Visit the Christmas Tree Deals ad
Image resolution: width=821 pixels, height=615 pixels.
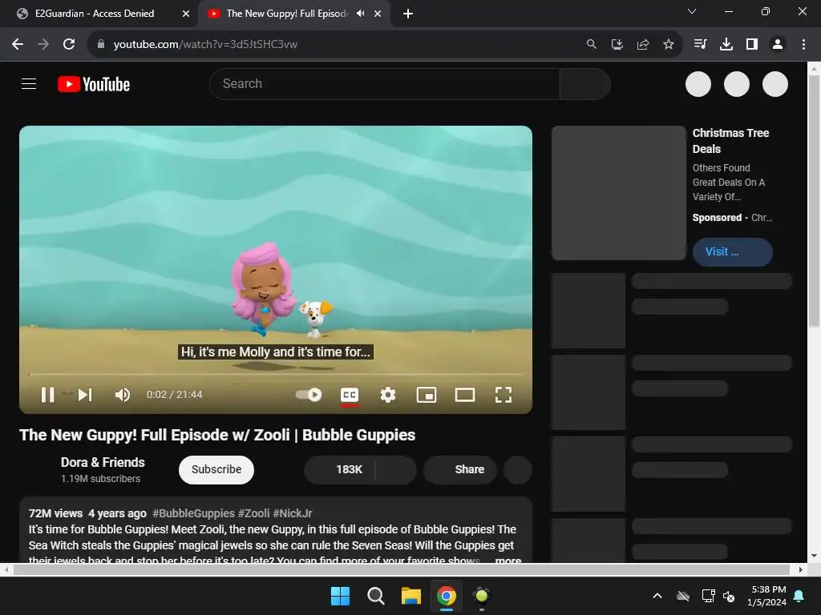733,251
